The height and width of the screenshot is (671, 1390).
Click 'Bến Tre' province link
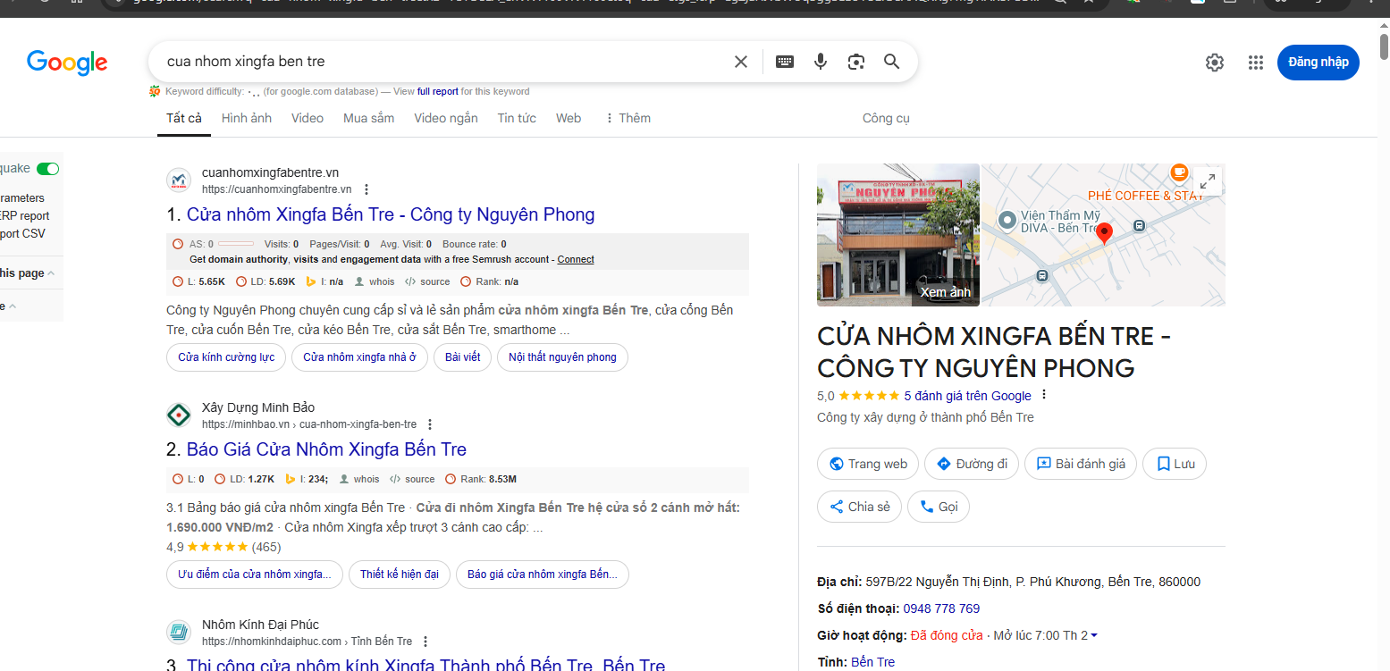(x=872, y=662)
